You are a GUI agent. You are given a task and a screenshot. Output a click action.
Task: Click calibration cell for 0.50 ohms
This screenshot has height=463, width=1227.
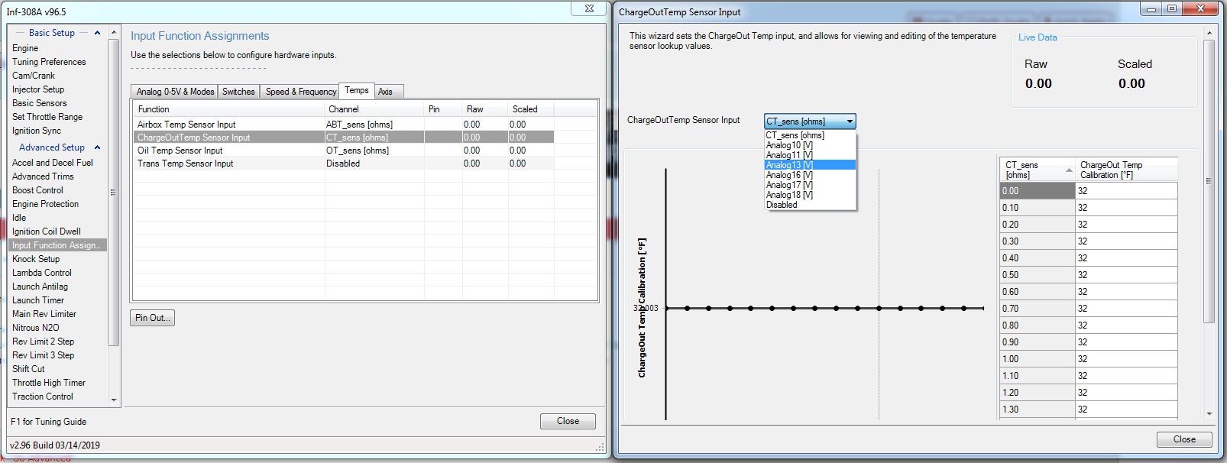click(1126, 275)
